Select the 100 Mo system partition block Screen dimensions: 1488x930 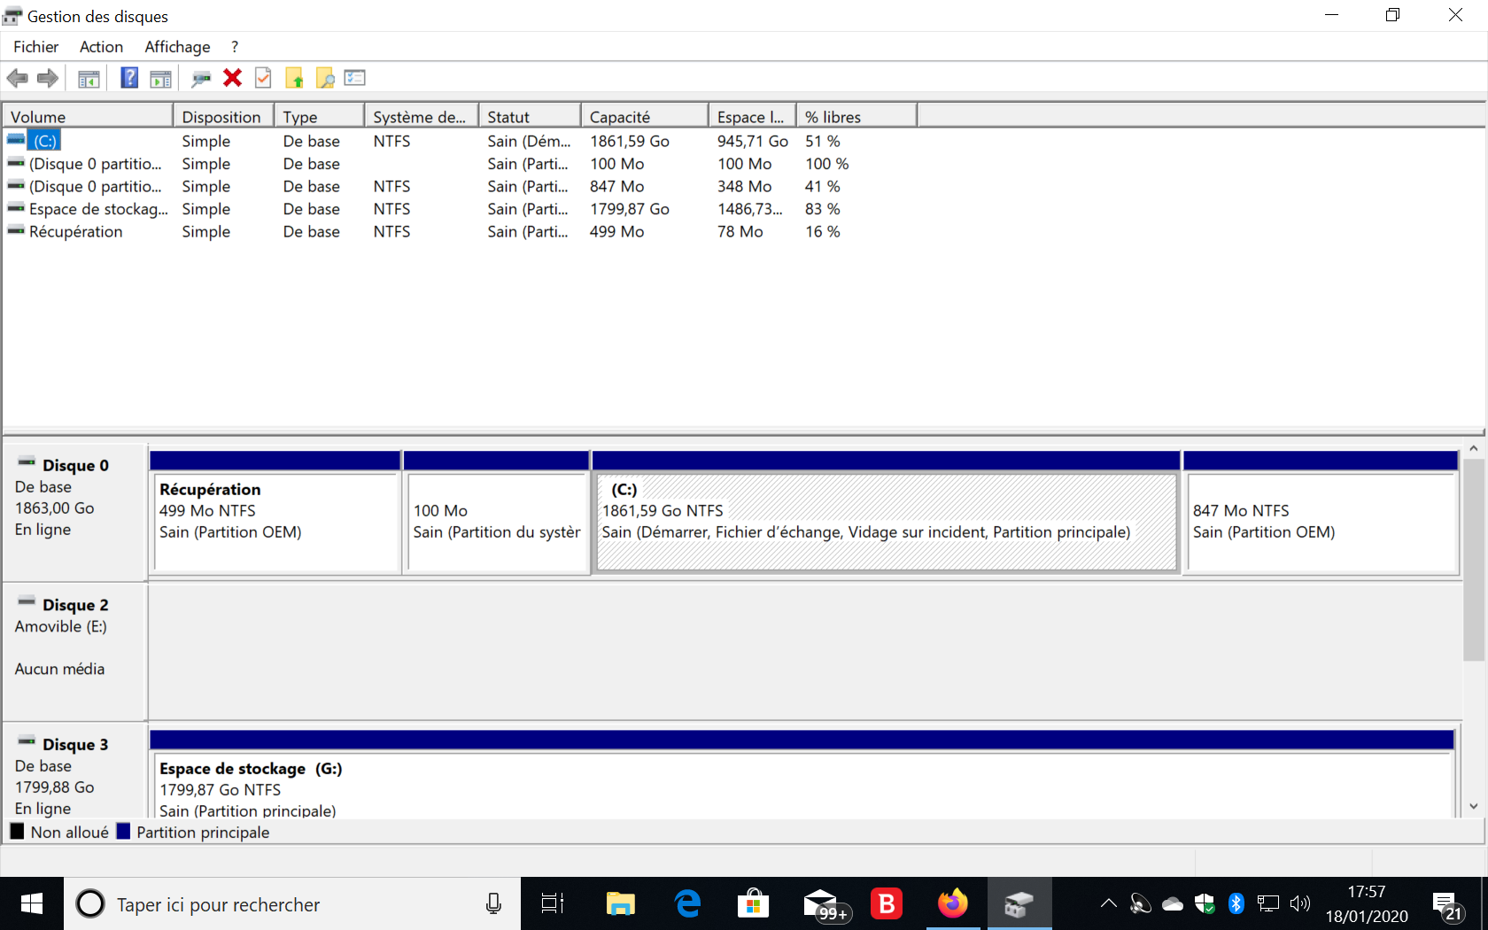tap(496, 514)
